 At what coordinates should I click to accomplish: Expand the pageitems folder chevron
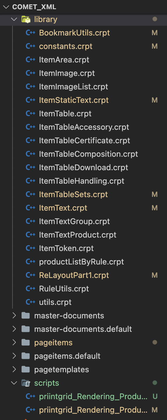(x=14, y=343)
